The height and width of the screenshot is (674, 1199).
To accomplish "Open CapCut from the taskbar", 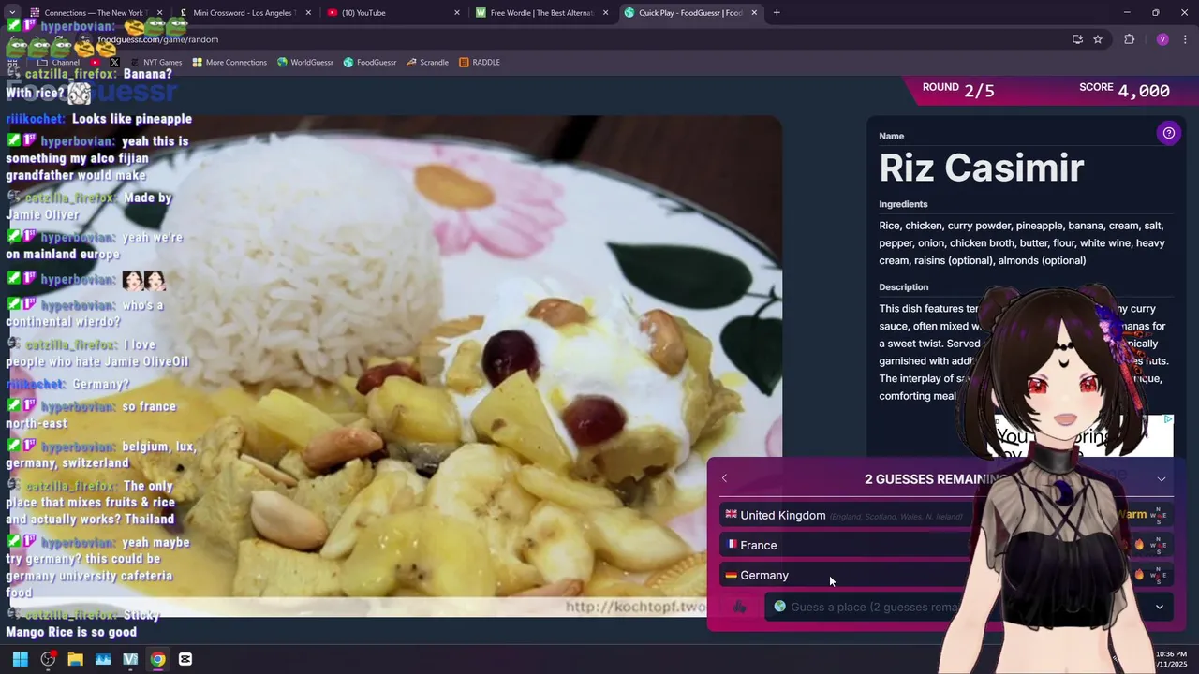I will (x=185, y=659).
